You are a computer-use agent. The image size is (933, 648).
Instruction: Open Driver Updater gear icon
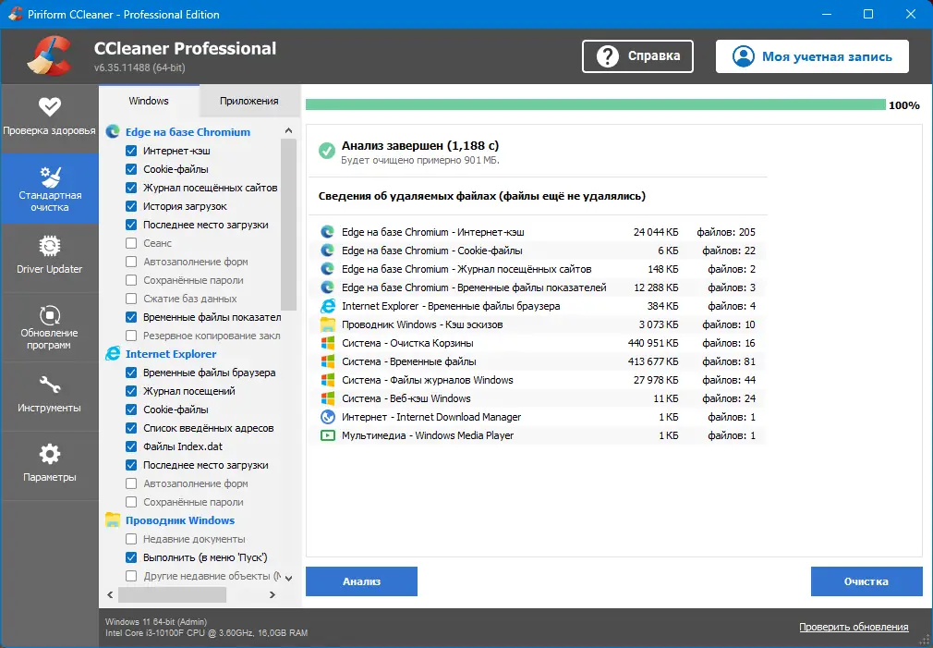(49, 246)
